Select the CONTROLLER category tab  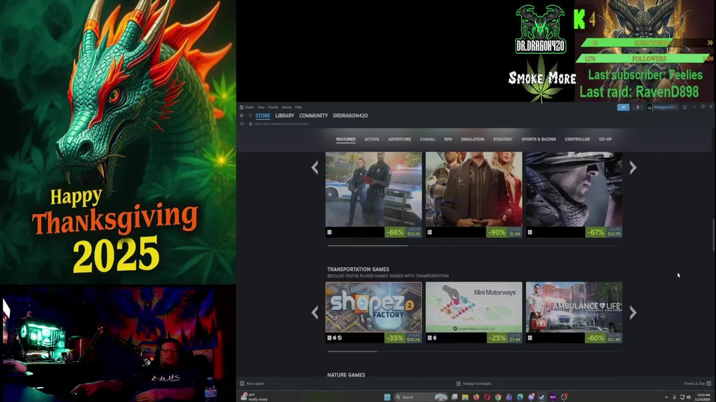coord(577,139)
